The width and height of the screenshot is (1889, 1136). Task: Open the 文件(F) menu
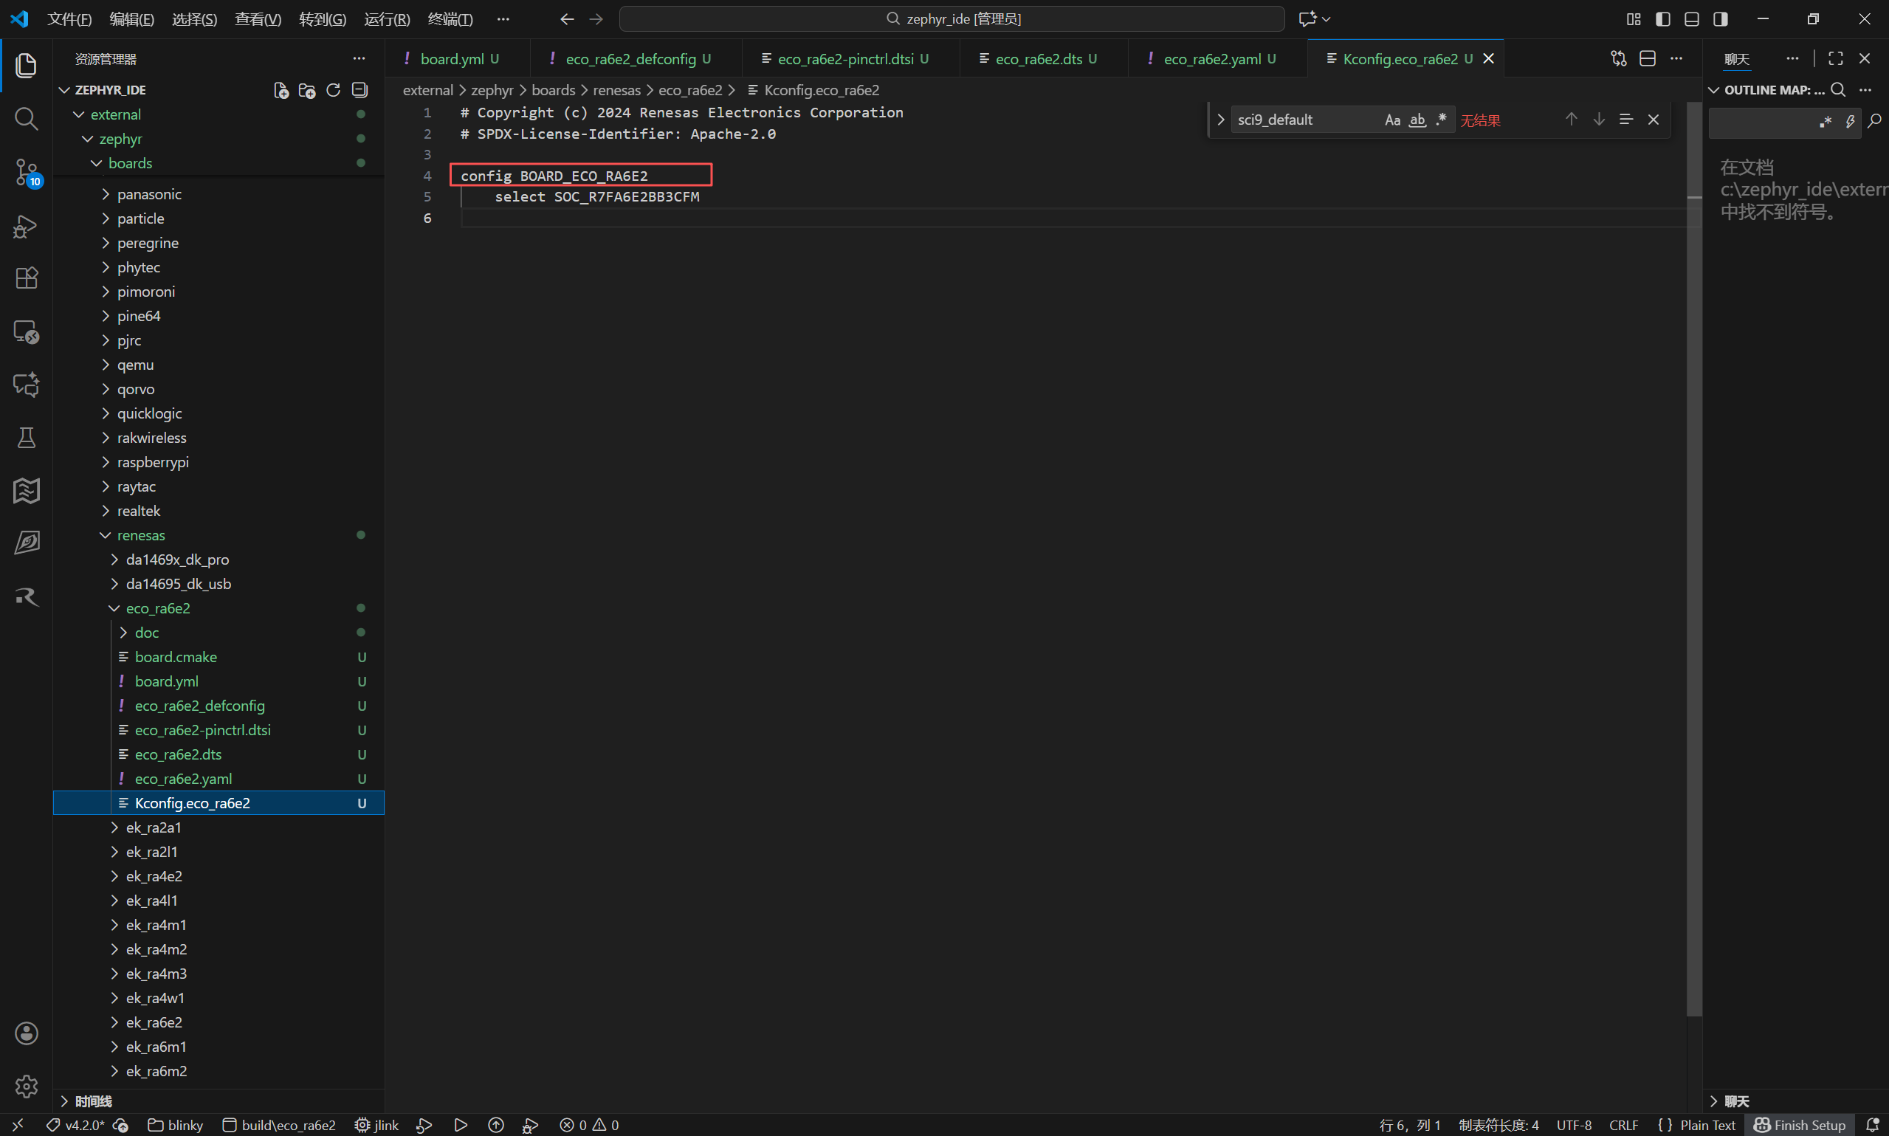click(x=69, y=19)
